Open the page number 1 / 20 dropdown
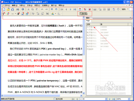Screen dimensions: 134x101 [x=106, y=99]
